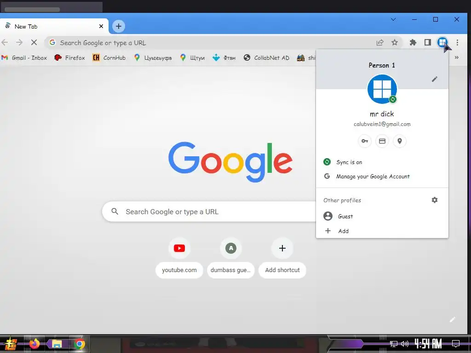Screen dimensions: 471x353
Task: Open the network tray icon
Action: coord(394,344)
